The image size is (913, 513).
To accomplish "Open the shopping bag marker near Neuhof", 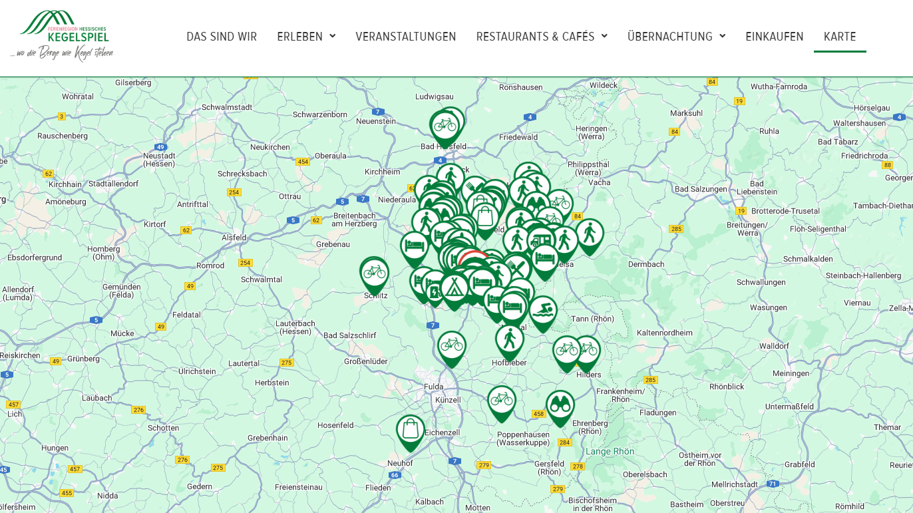I will pyautogui.click(x=411, y=429).
